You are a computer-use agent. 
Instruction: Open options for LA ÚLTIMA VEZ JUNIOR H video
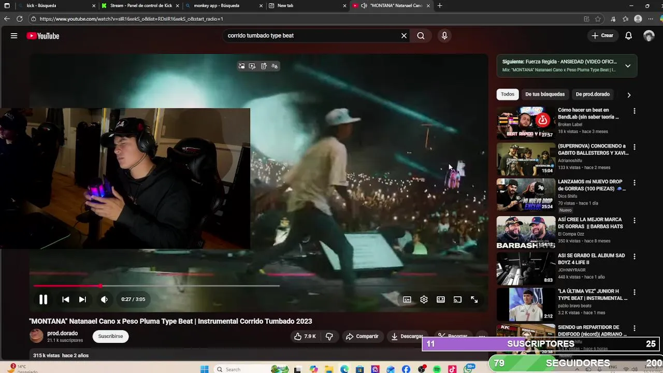tap(634, 292)
